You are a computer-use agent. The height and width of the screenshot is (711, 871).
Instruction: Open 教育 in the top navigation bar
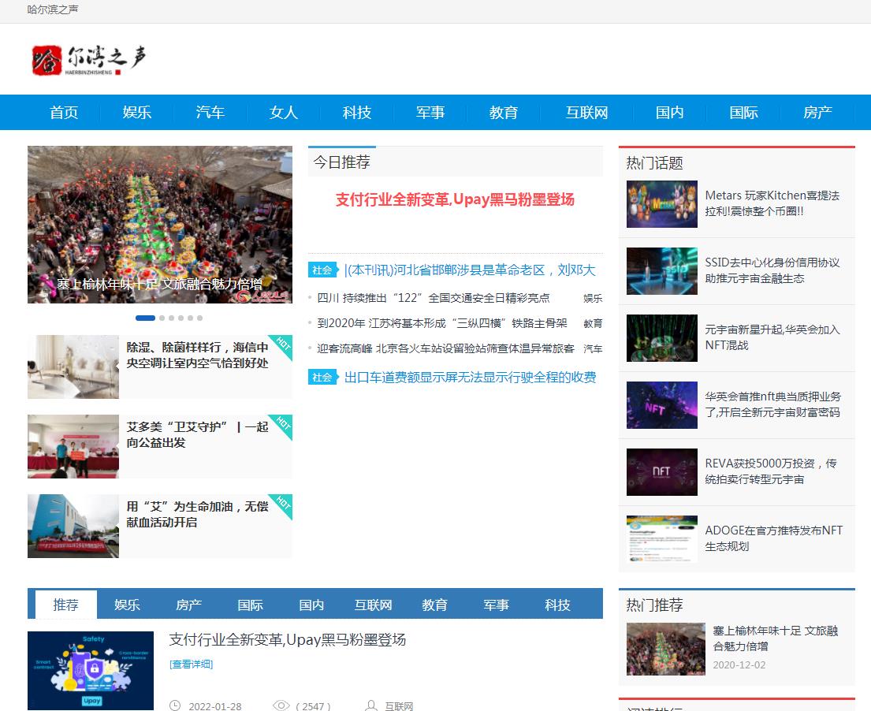504,112
